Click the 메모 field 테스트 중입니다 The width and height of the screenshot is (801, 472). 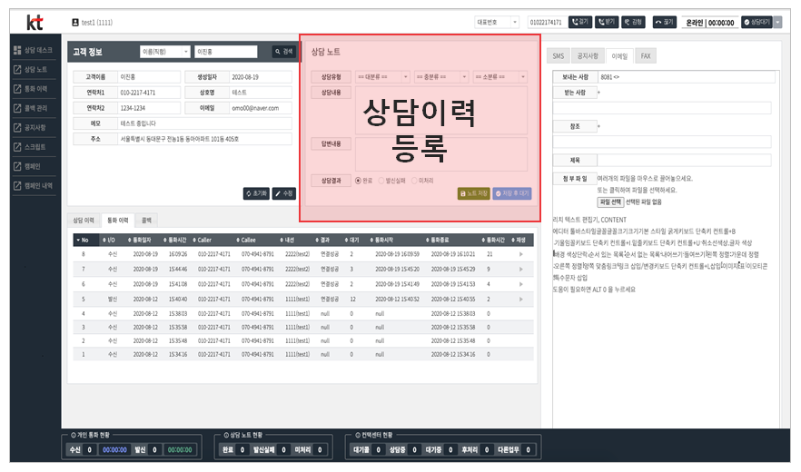[204, 123]
